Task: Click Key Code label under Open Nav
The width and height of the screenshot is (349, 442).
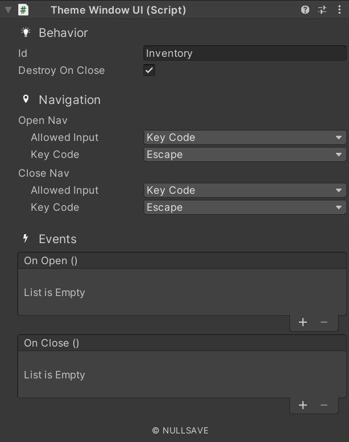Action: pos(55,155)
